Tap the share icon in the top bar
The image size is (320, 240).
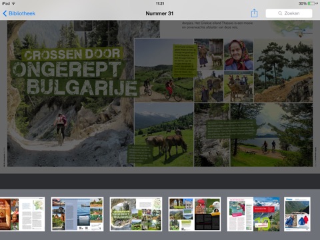tap(254, 13)
